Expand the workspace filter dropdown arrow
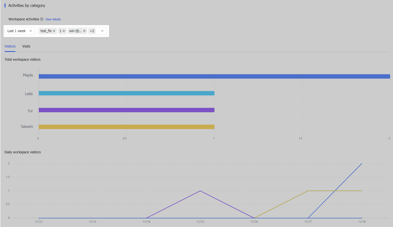 102,31
